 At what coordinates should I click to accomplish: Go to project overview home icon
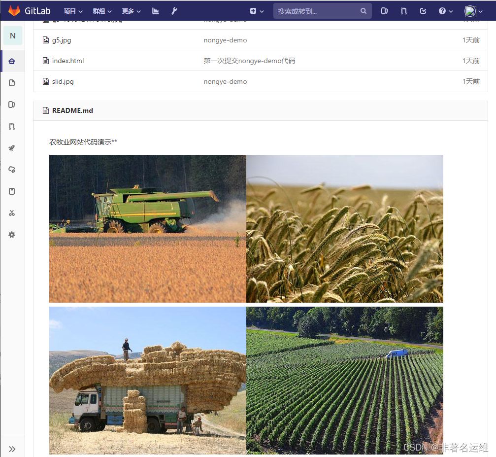pos(12,61)
